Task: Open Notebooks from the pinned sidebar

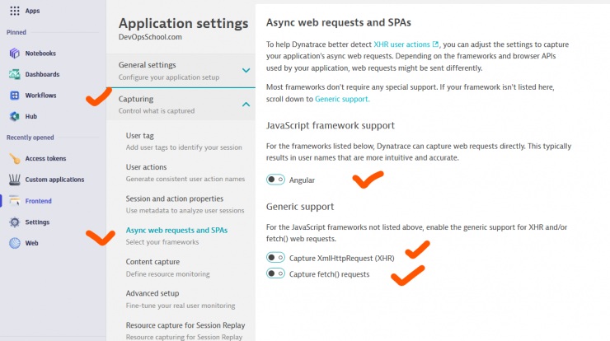Action: (x=14, y=54)
